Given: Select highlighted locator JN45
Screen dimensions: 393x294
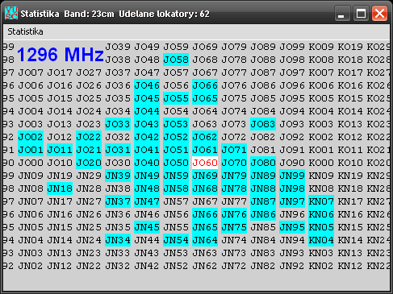Looking at the screenshot, I should coord(147,227).
